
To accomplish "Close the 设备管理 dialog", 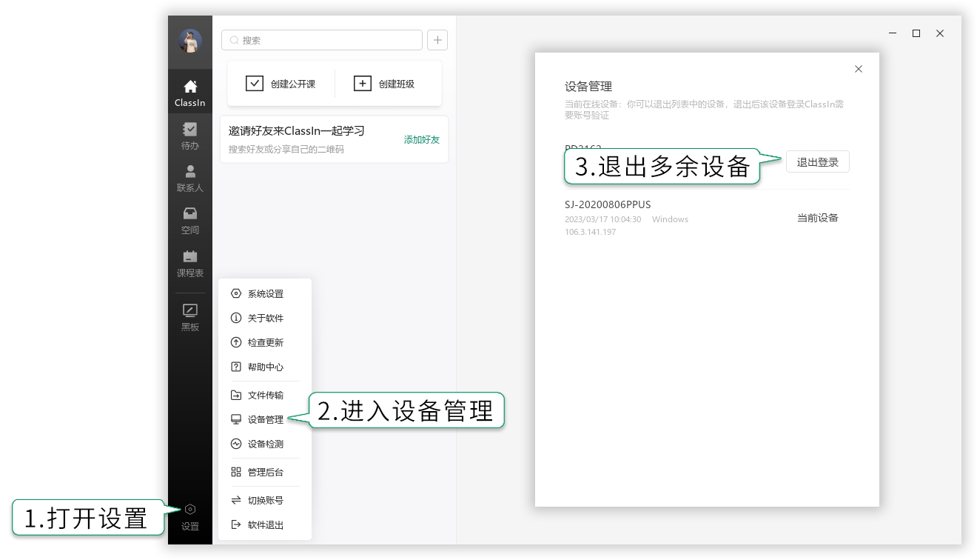I will [859, 69].
